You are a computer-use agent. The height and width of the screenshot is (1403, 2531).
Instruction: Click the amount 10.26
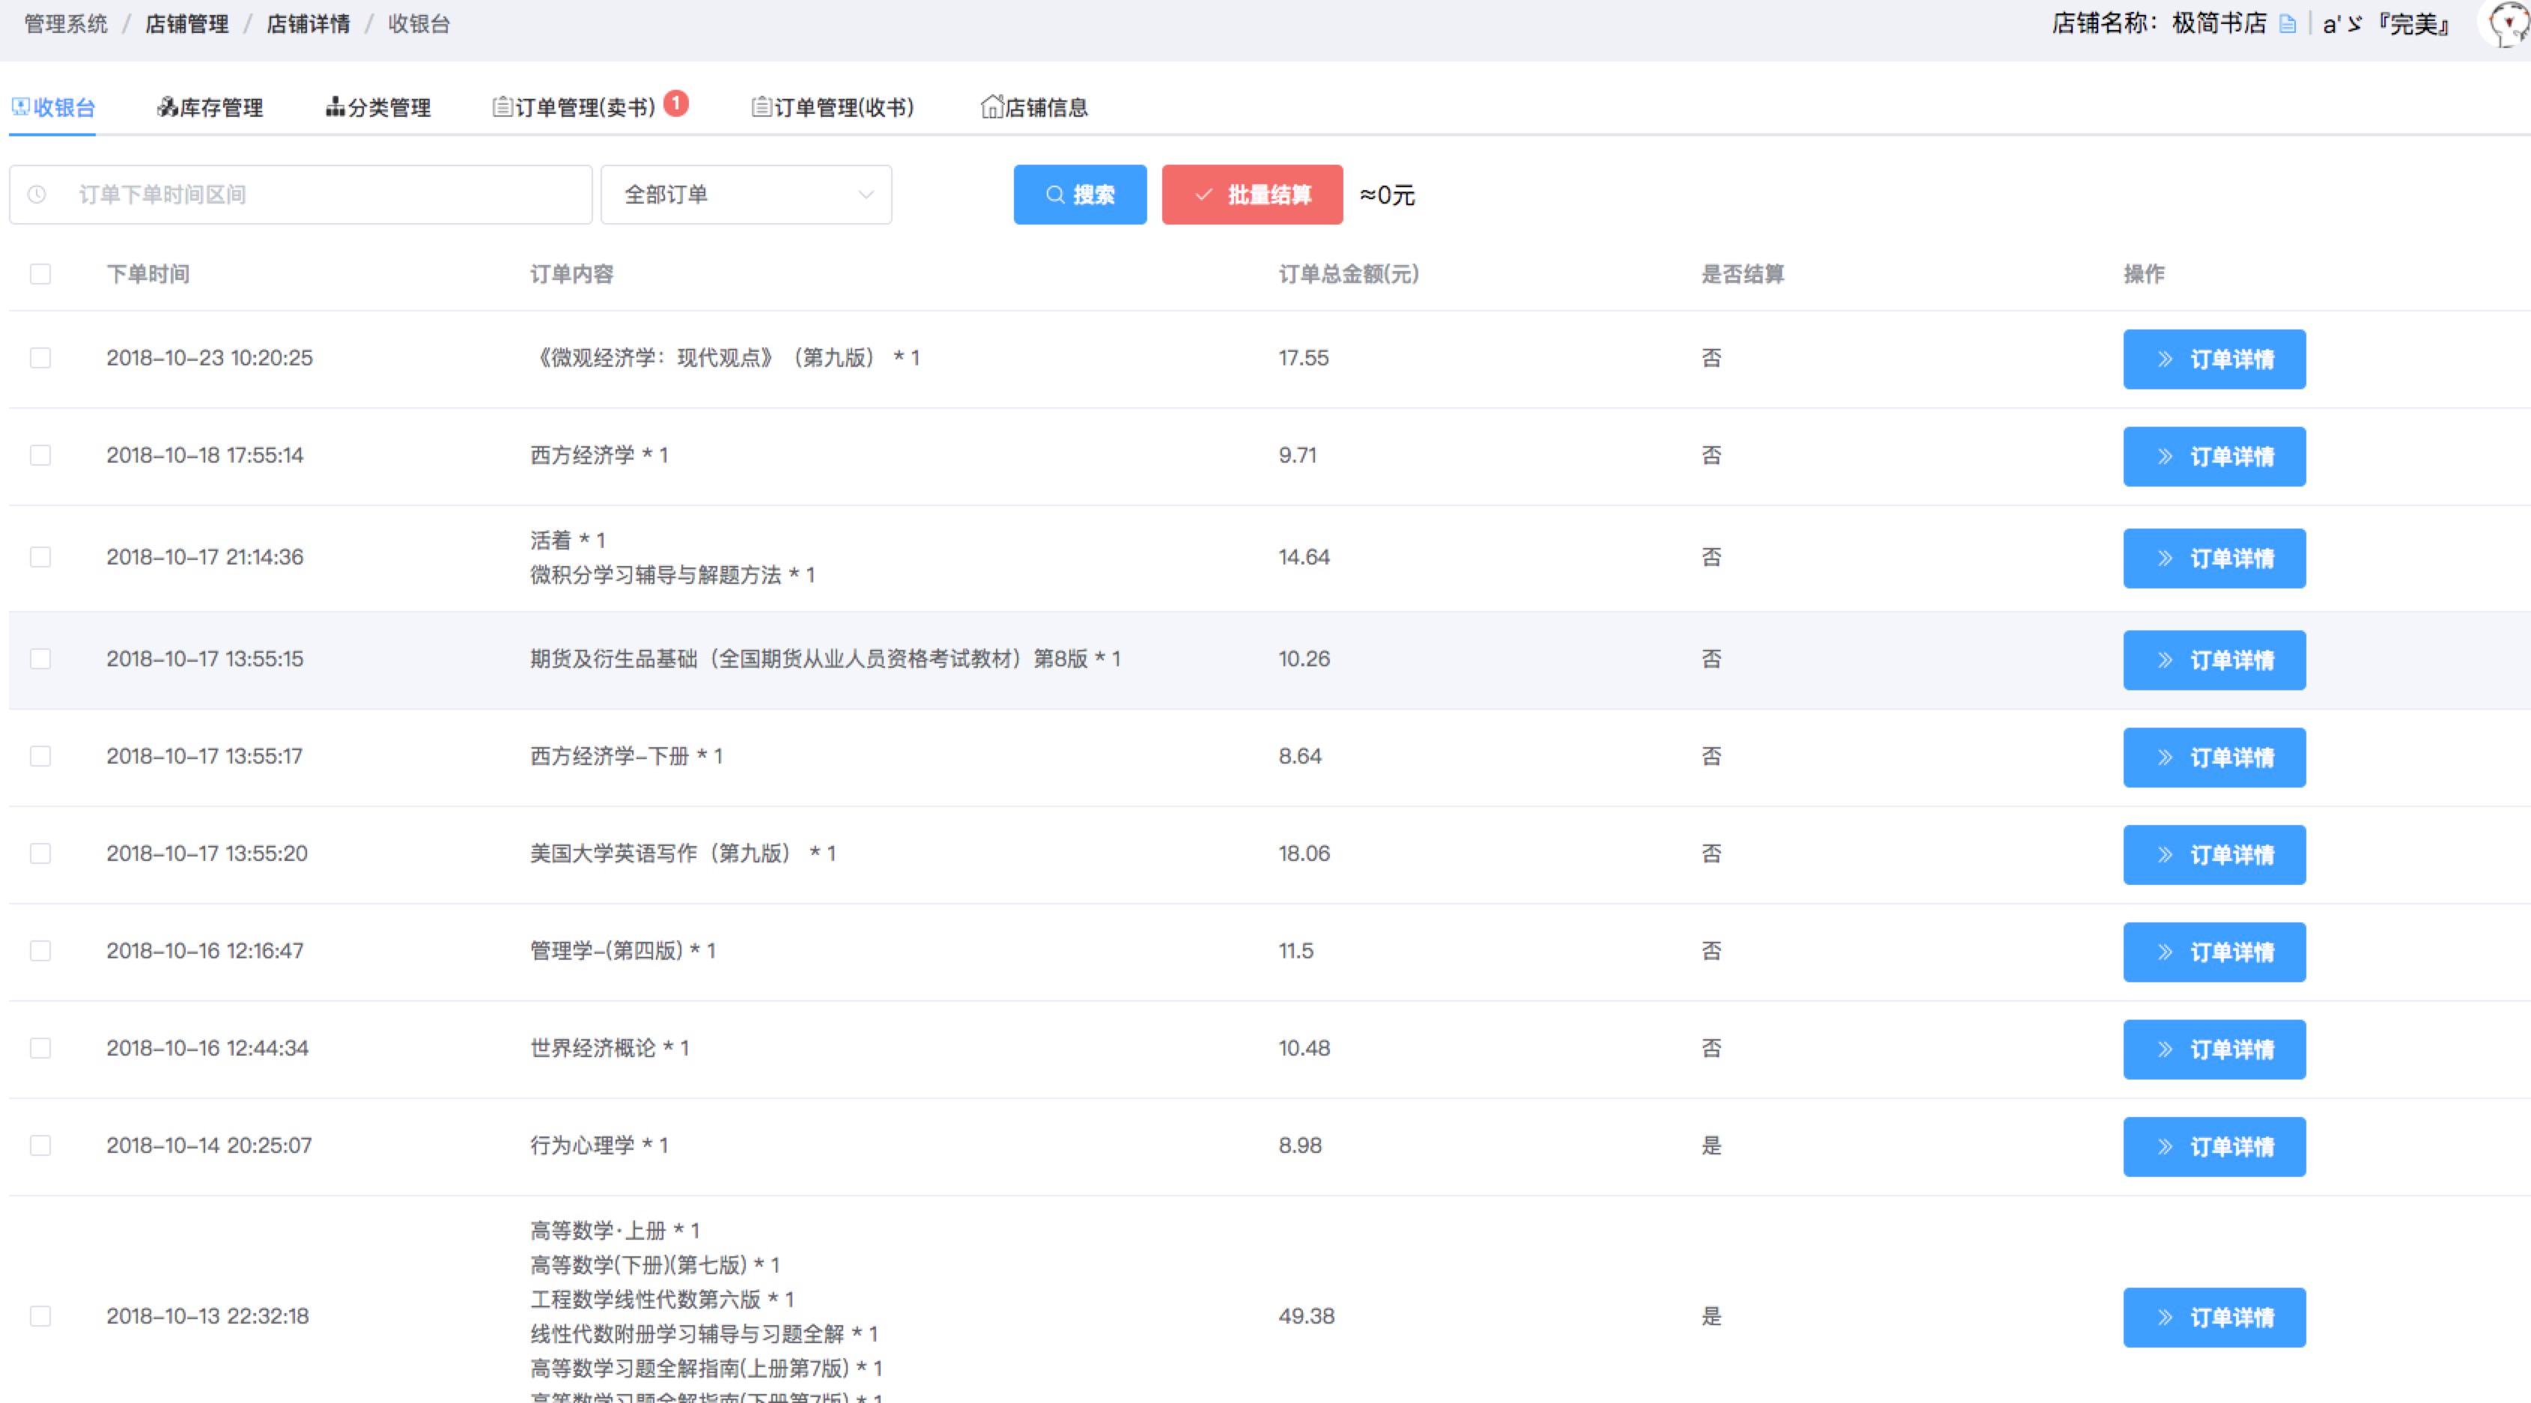pyautogui.click(x=1304, y=658)
